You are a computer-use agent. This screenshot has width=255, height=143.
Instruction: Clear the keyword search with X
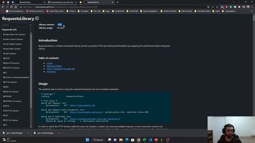30,25
